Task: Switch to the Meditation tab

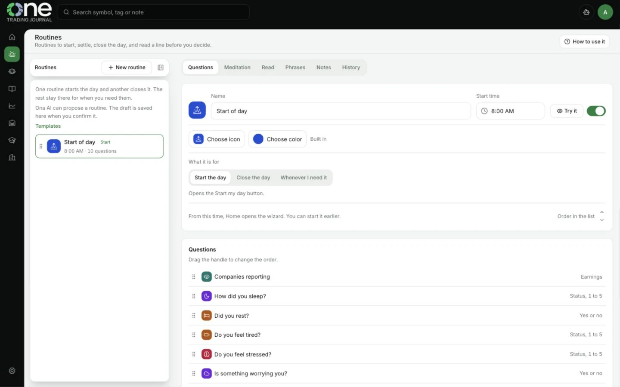Action: pos(237,68)
